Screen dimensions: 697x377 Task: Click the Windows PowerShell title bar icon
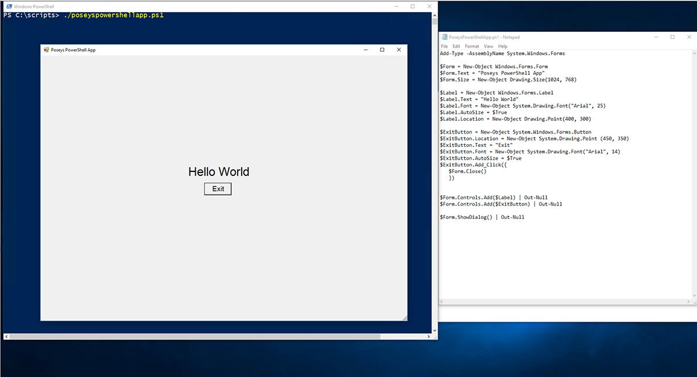coord(8,6)
